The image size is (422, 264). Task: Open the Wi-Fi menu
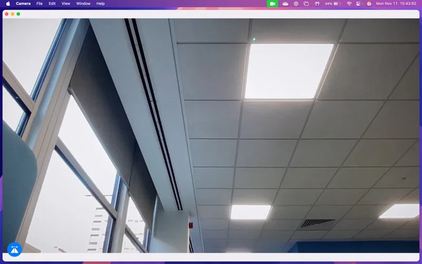349,4
